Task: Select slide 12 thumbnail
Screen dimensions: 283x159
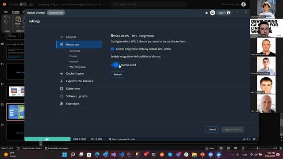Action: pyautogui.click(x=15, y=91)
